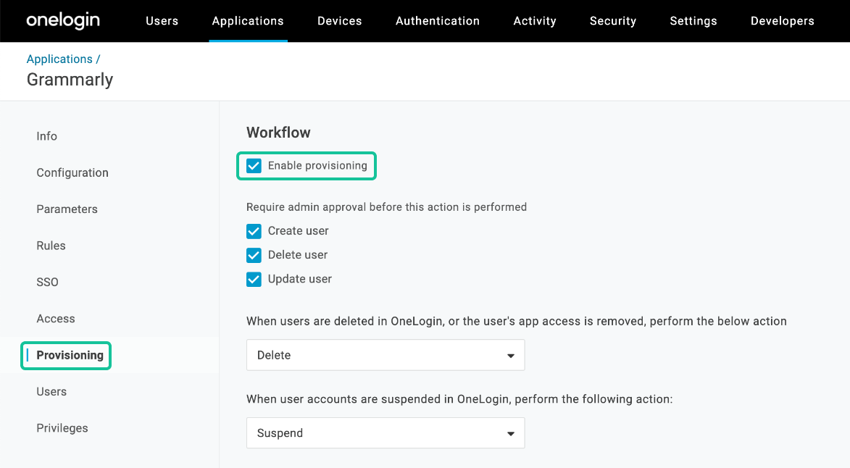
Task: Select the Users sidebar tab
Action: click(x=51, y=392)
